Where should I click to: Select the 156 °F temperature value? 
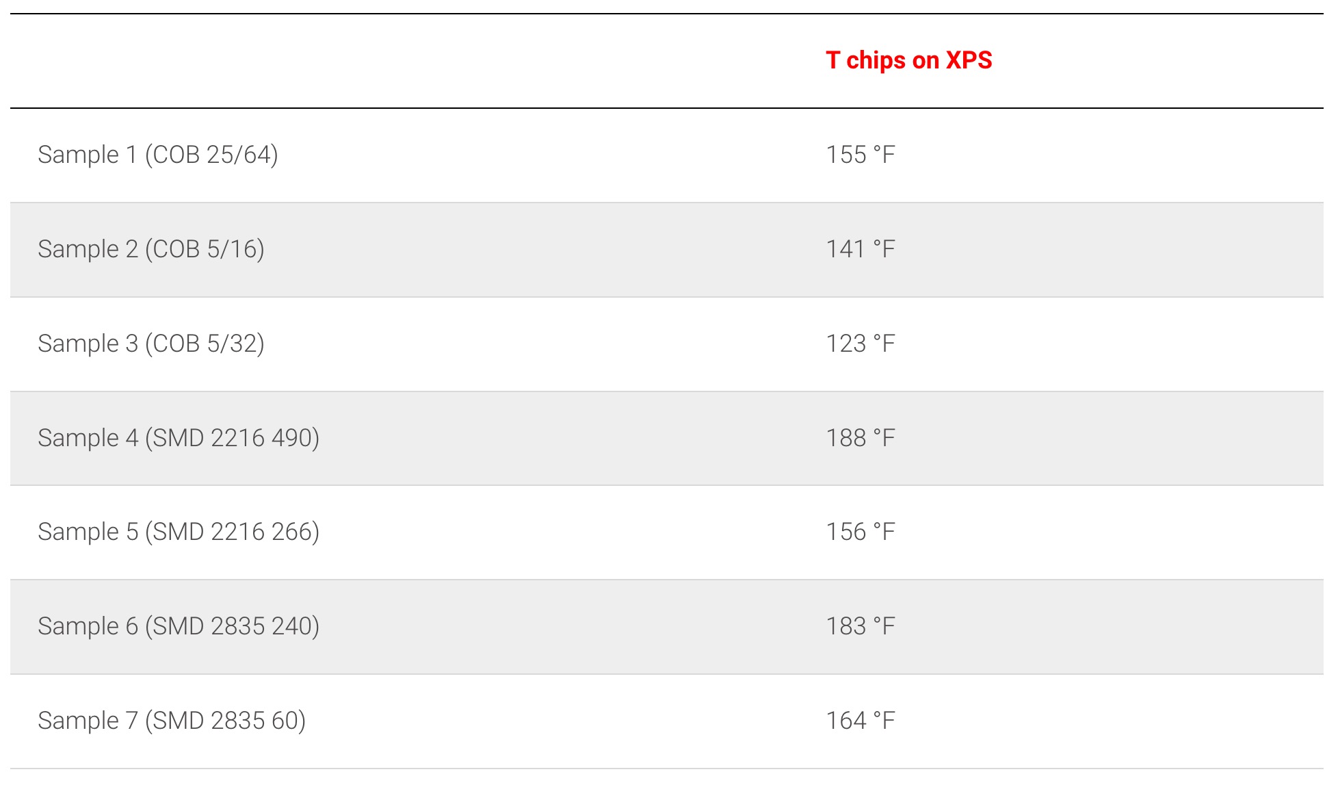[x=860, y=532]
